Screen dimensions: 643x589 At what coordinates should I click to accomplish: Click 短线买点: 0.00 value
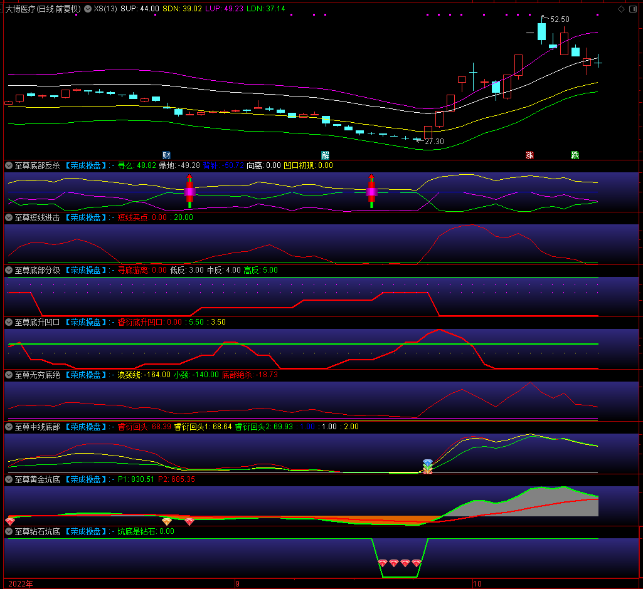click(x=142, y=217)
